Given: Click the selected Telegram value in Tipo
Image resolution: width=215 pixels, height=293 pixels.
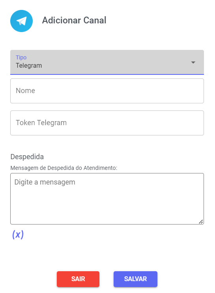Looking at the screenshot, I should pos(29,66).
